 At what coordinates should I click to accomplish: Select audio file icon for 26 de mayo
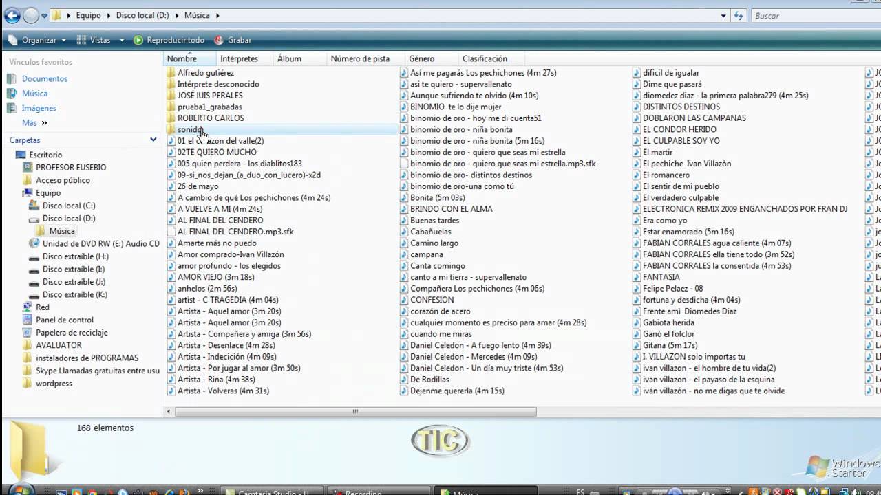tap(171, 186)
